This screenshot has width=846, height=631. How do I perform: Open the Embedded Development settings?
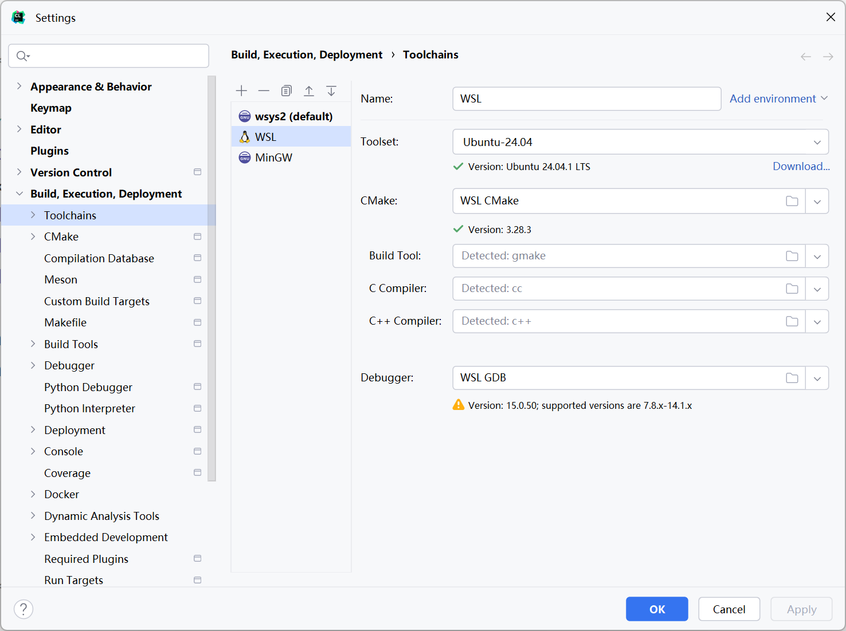click(x=106, y=538)
